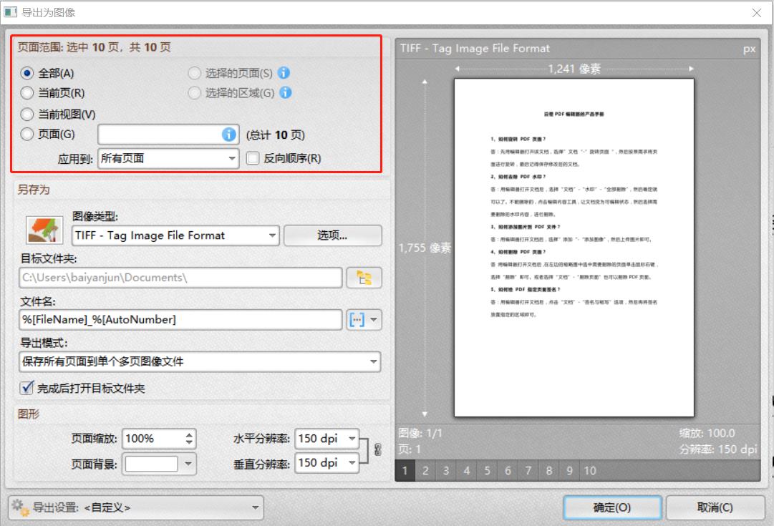This screenshot has width=774, height=526.
Task: Switch to preview page 8 tab
Action: (x=549, y=471)
